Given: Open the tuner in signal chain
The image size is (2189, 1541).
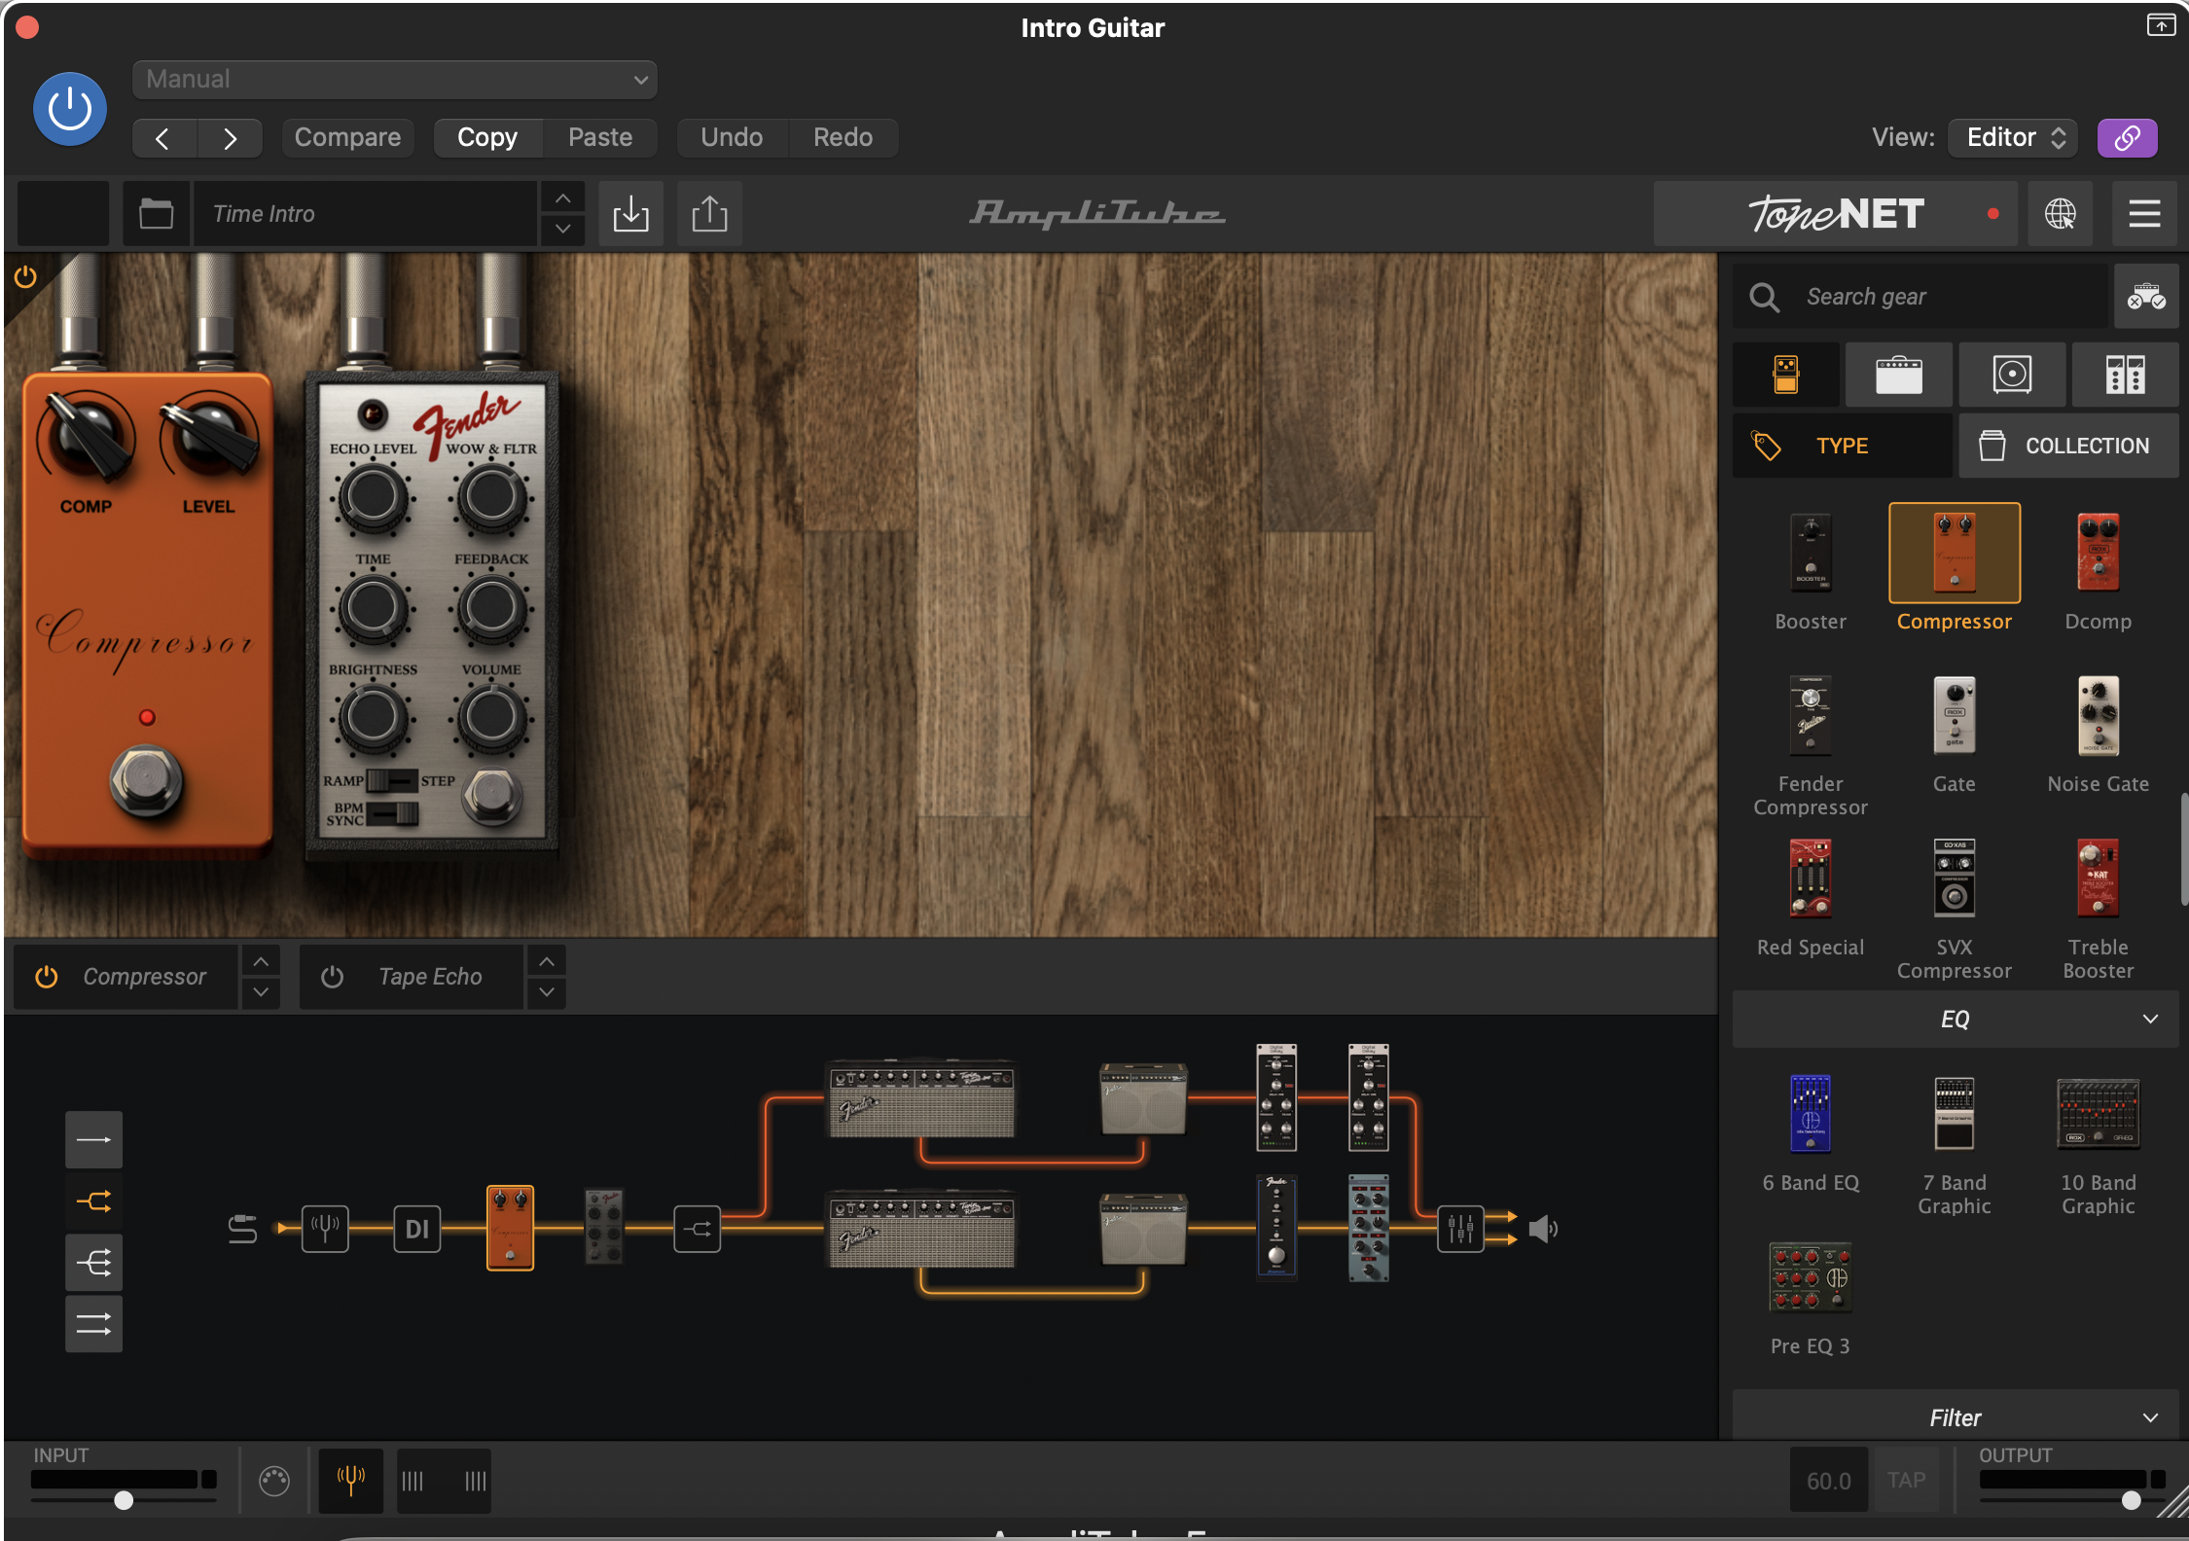Looking at the screenshot, I should pos(325,1229).
